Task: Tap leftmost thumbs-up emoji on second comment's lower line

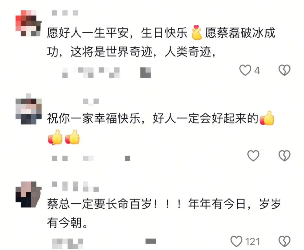Action: point(55,137)
